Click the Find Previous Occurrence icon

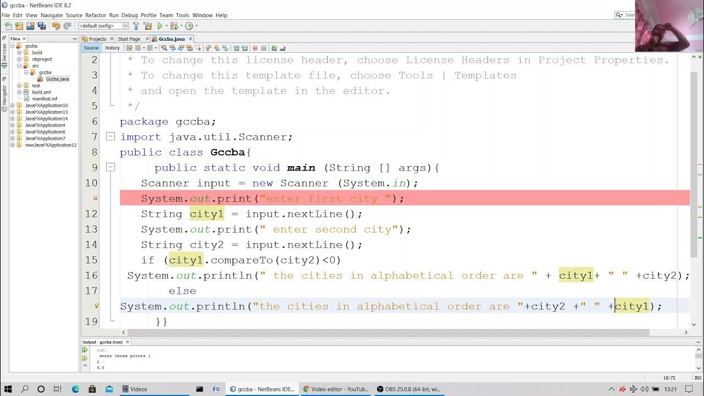(172, 48)
